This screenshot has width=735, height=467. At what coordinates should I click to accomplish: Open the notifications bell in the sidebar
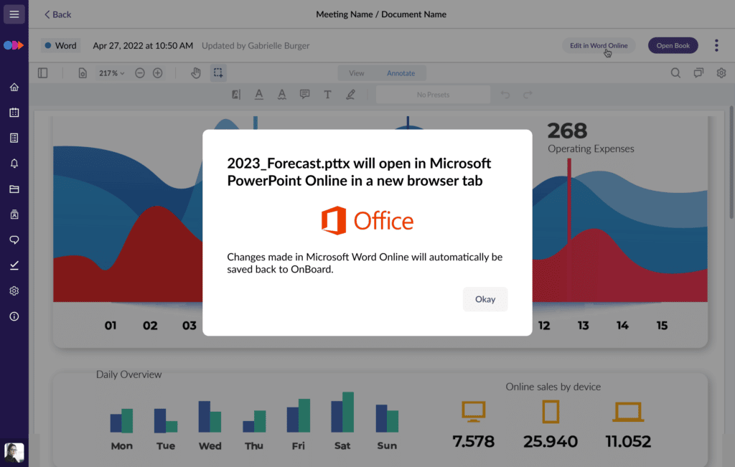point(14,164)
